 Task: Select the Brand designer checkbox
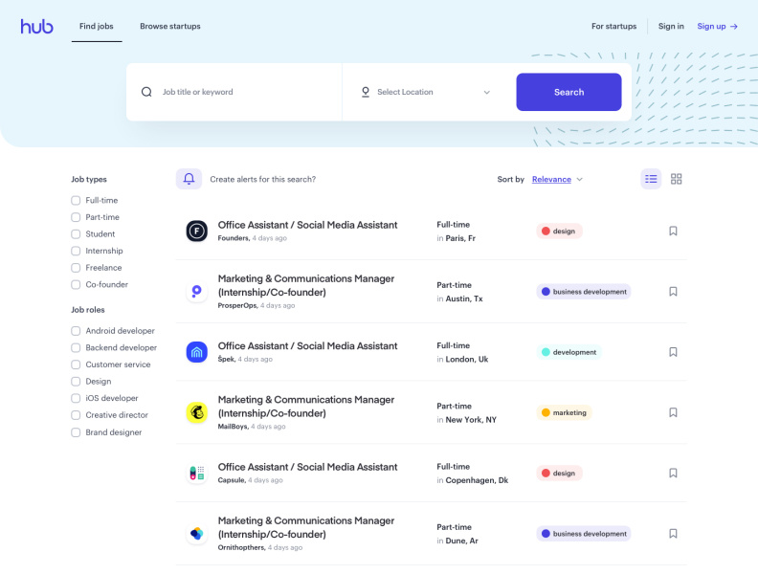tap(76, 432)
